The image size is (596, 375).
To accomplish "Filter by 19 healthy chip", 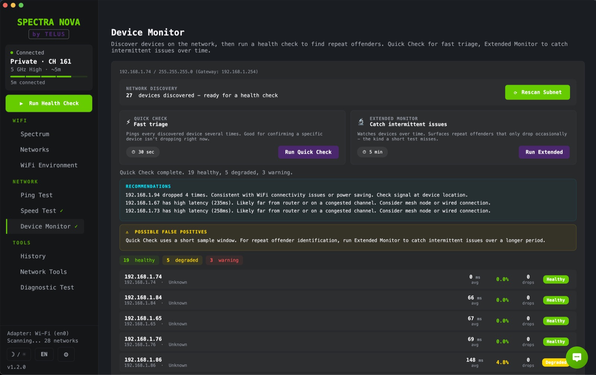I will [139, 260].
